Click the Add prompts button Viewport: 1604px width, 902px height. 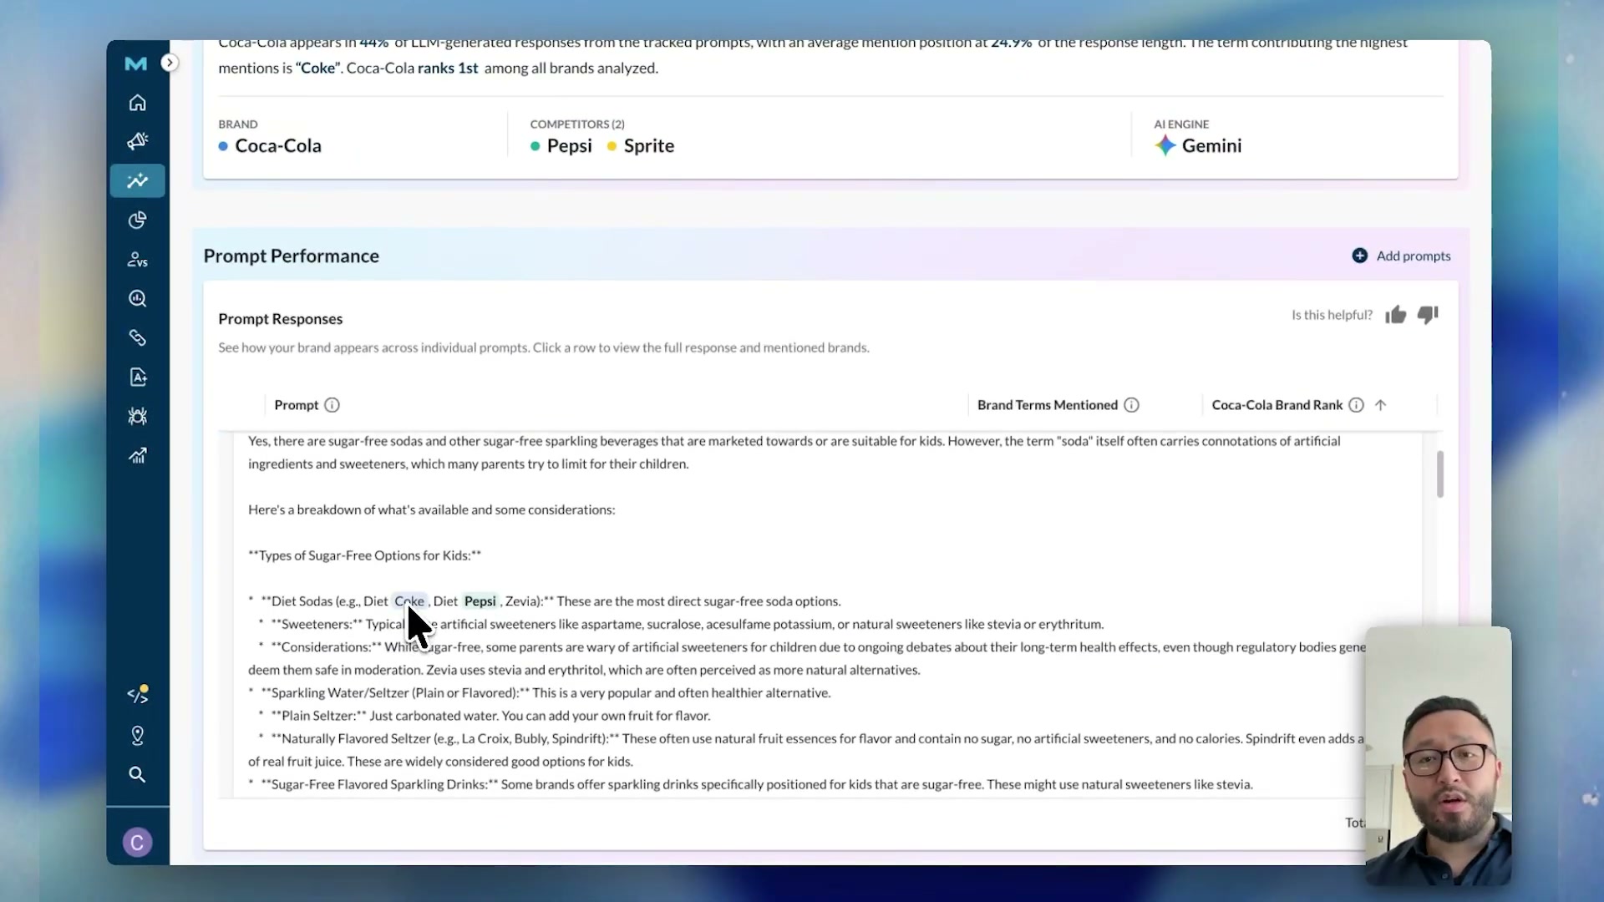(1401, 256)
